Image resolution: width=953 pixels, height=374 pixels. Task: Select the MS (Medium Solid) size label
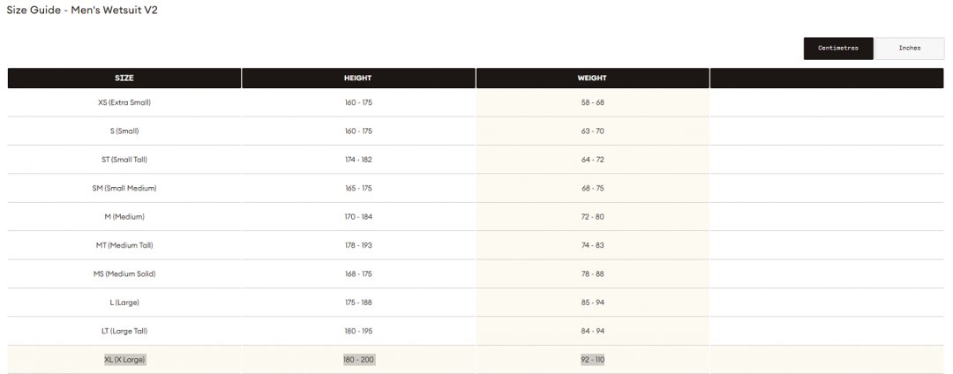124,273
